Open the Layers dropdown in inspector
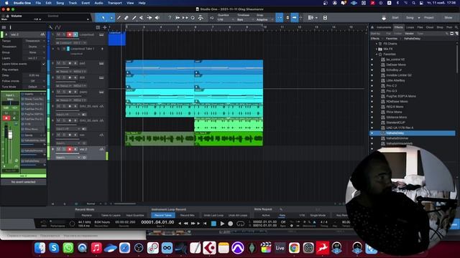This screenshot has width=460, height=258. 34,58
